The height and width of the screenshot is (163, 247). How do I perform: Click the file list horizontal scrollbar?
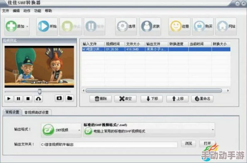point(154,90)
